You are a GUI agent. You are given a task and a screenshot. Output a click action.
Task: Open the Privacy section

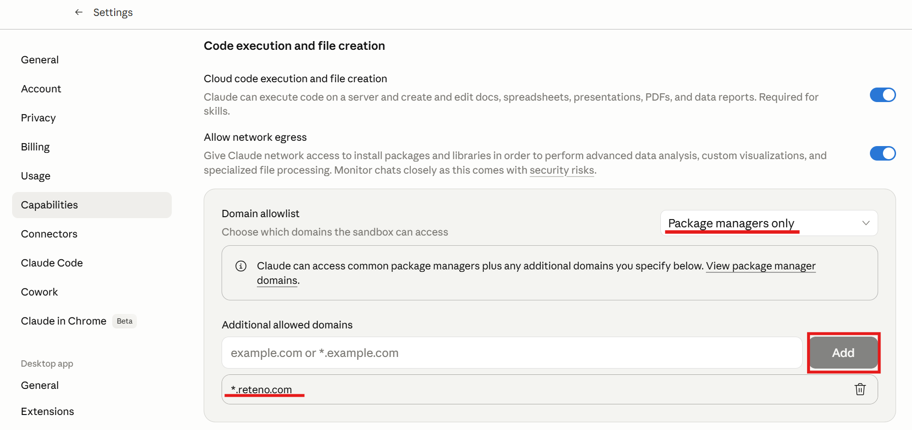(x=38, y=118)
